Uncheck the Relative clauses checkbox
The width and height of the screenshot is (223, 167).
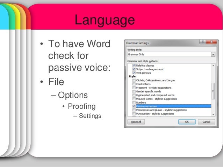(x=134, y=66)
